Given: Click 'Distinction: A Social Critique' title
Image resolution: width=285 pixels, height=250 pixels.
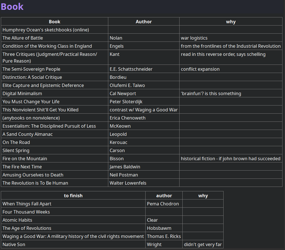Looking at the screenshot, I should tap(32, 77).
